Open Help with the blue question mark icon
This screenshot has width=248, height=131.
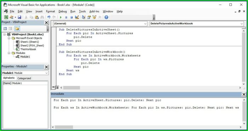pos(106,17)
